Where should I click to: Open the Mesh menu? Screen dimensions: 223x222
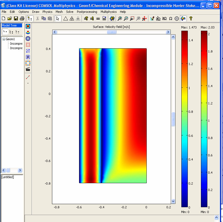tap(59, 12)
